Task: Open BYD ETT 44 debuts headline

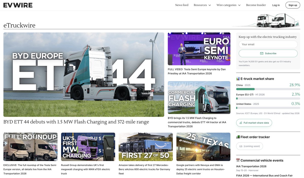Action: (76, 122)
